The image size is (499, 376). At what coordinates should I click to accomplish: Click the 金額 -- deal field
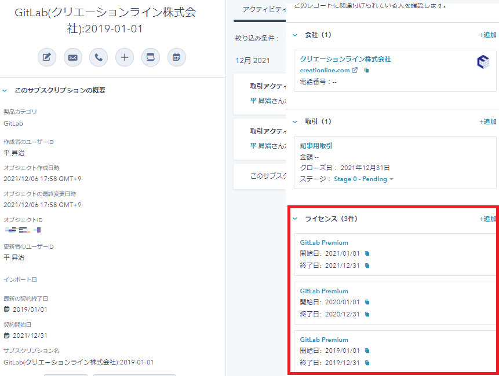pos(309,157)
